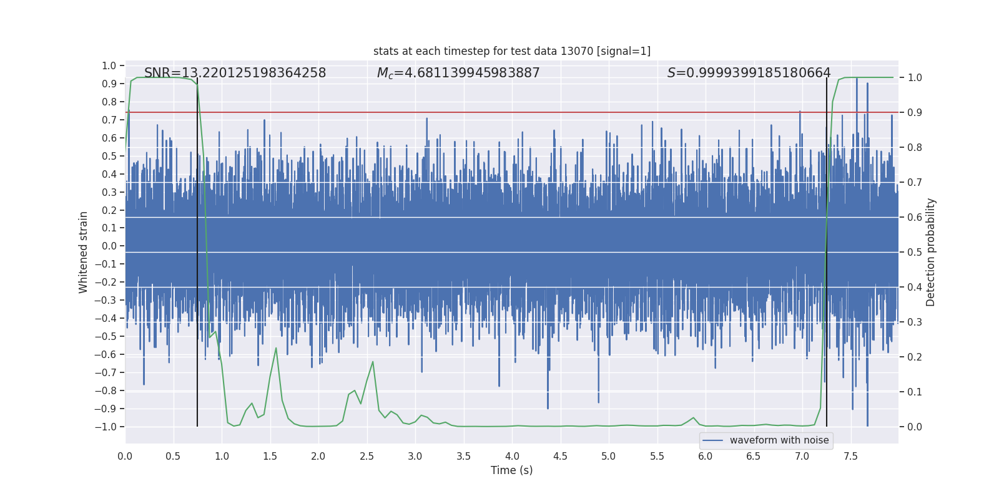Click the S=0.9999 annotation text
The width and height of the screenshot is (999, 499).
pyautogui.click(x=749, y=73)
